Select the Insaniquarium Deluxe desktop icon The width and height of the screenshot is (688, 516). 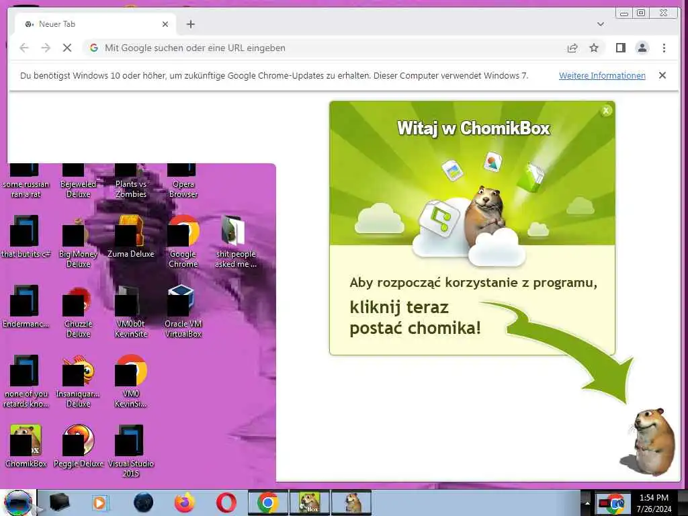pos(78,382)
